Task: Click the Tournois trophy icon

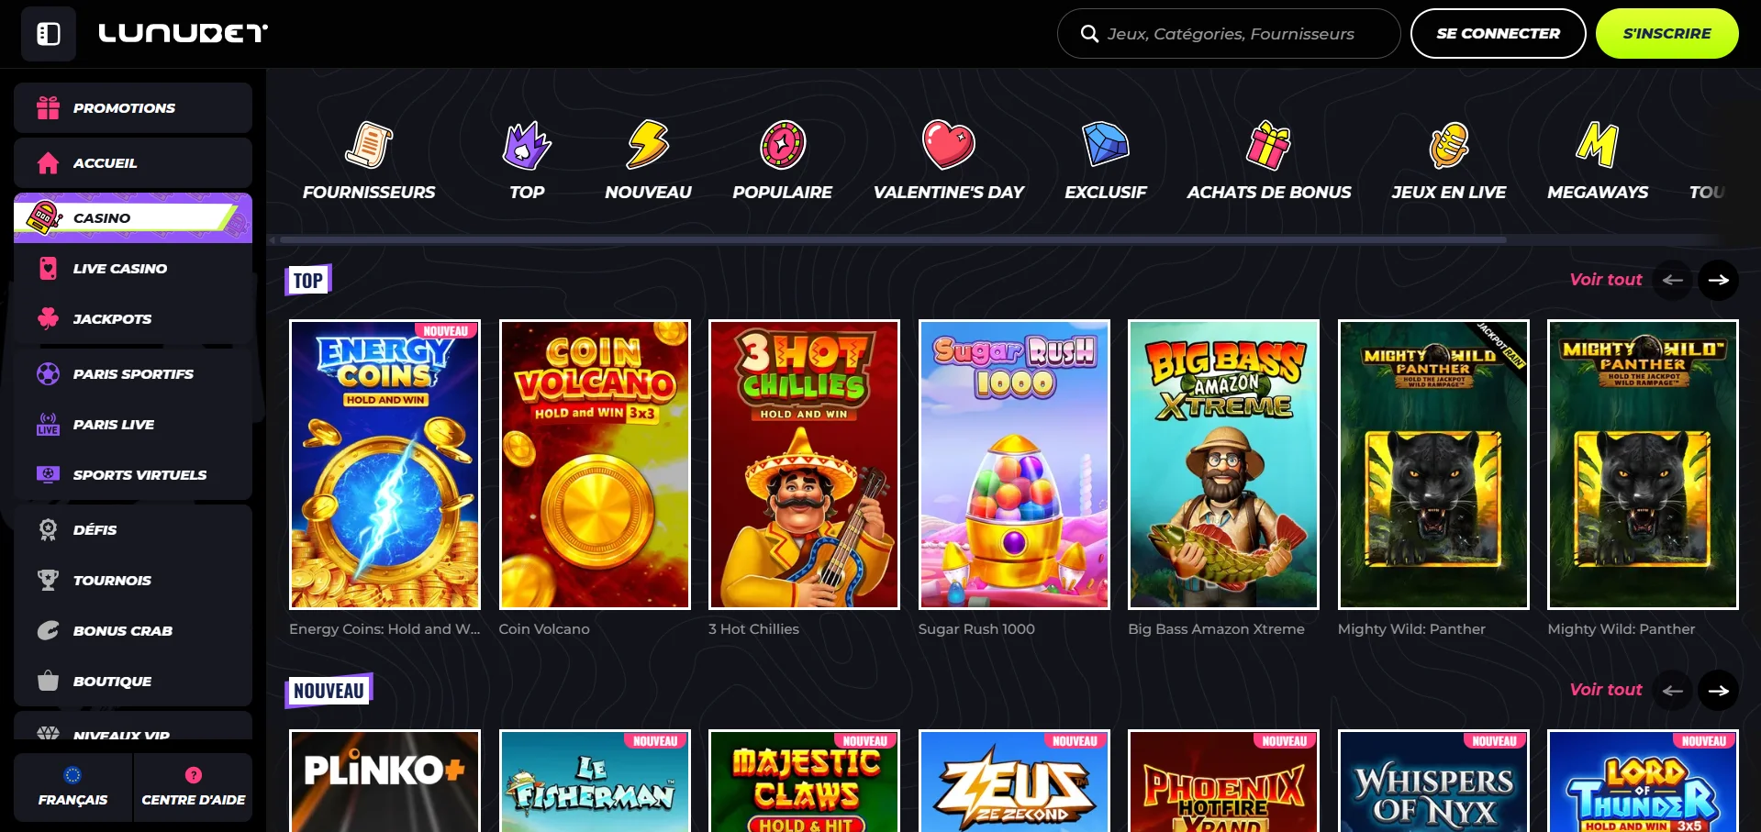Action: point(48,580)
